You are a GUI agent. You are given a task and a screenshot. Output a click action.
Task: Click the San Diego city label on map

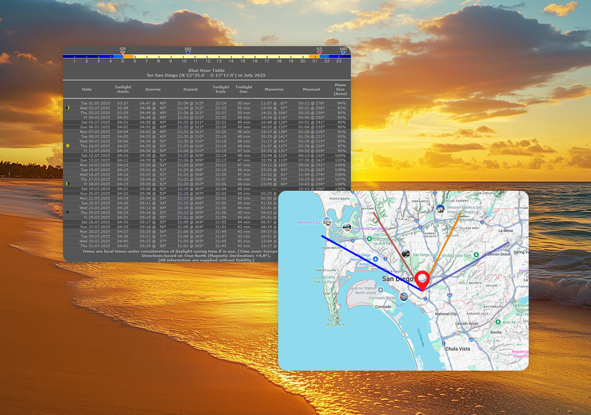(398, 279)
